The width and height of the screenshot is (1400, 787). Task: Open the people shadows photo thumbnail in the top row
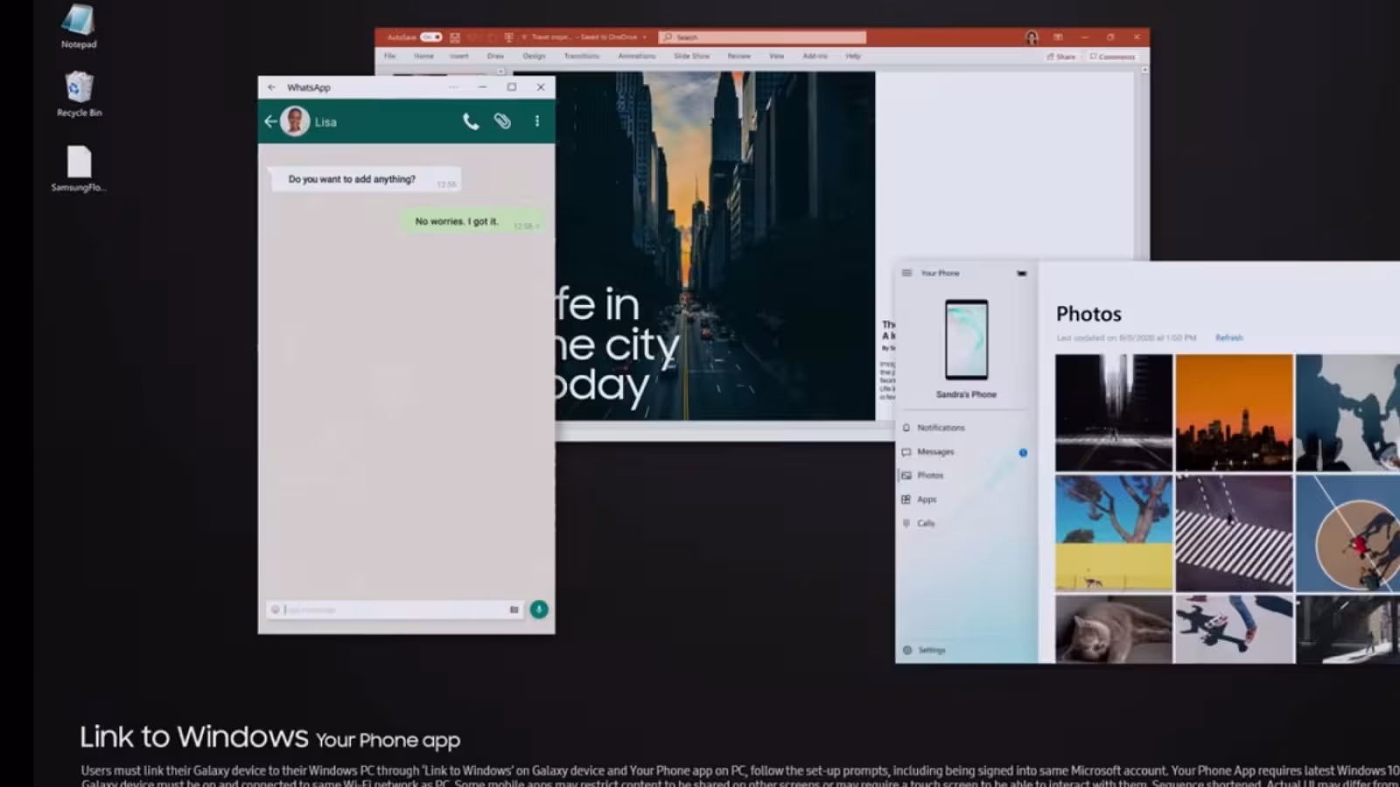point(1347,413)
